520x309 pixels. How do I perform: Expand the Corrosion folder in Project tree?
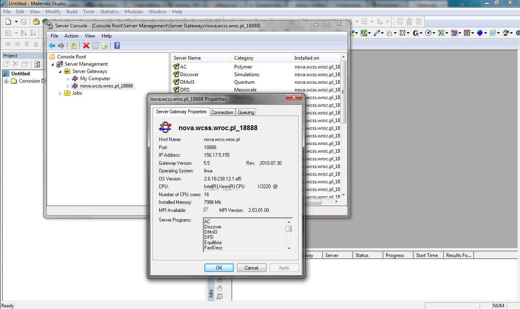(6, 81)
